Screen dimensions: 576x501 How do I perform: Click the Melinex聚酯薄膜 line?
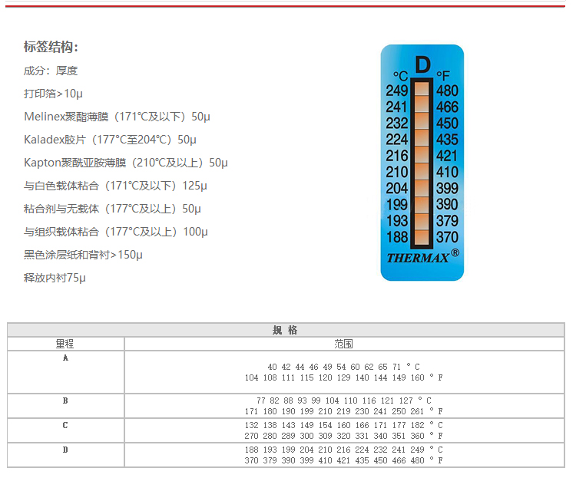(x=117, y=117)
